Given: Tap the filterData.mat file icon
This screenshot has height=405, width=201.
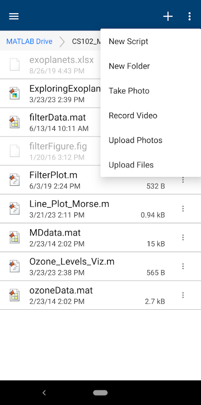Looking at the screenshot, I should pos(15,122).
